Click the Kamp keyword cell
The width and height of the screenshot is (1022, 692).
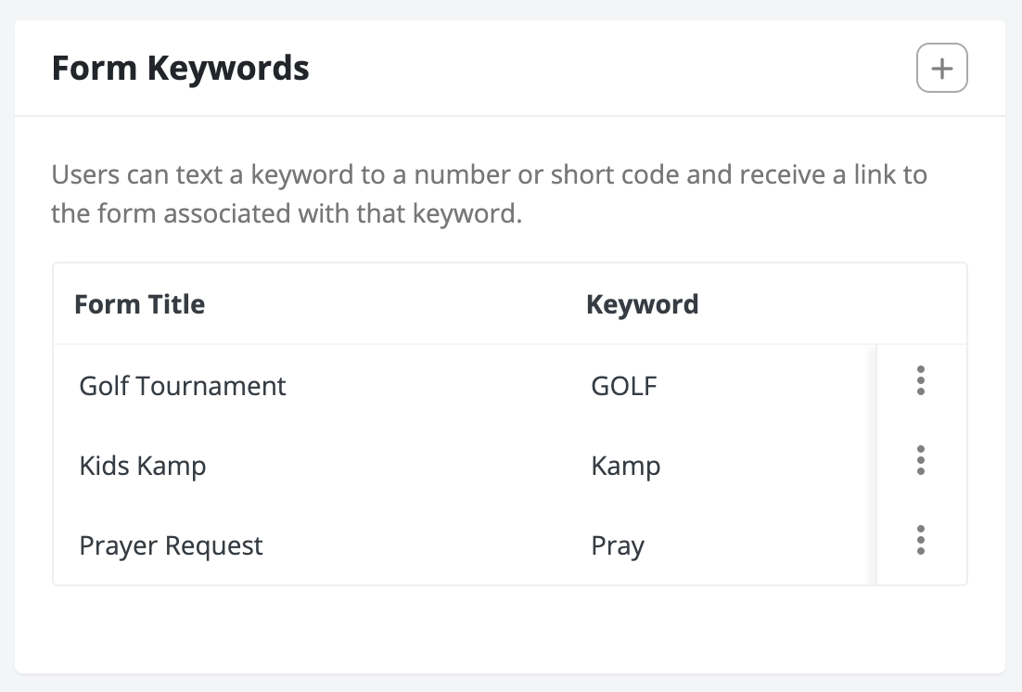tap(626, 466)
